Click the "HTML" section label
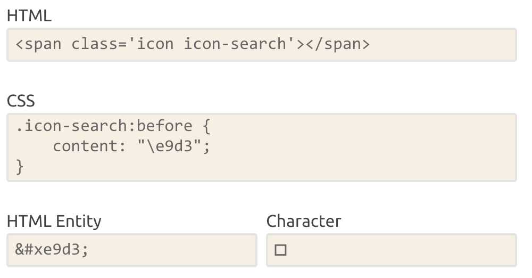This screenshot has width=532, height=278. [x=29, y=16]
